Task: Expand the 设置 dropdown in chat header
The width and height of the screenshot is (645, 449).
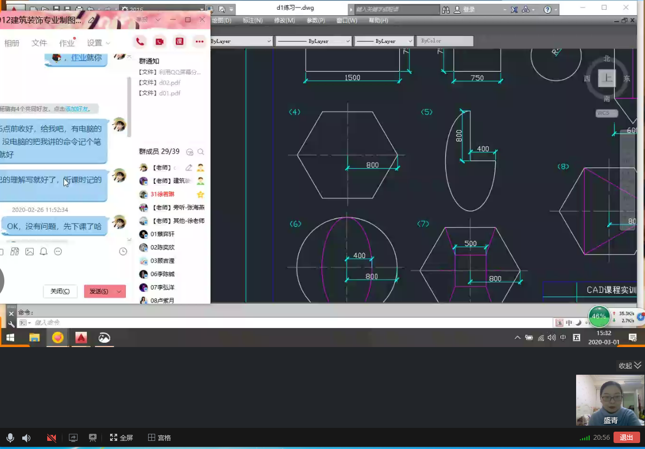Action: (x=98, y=43)
